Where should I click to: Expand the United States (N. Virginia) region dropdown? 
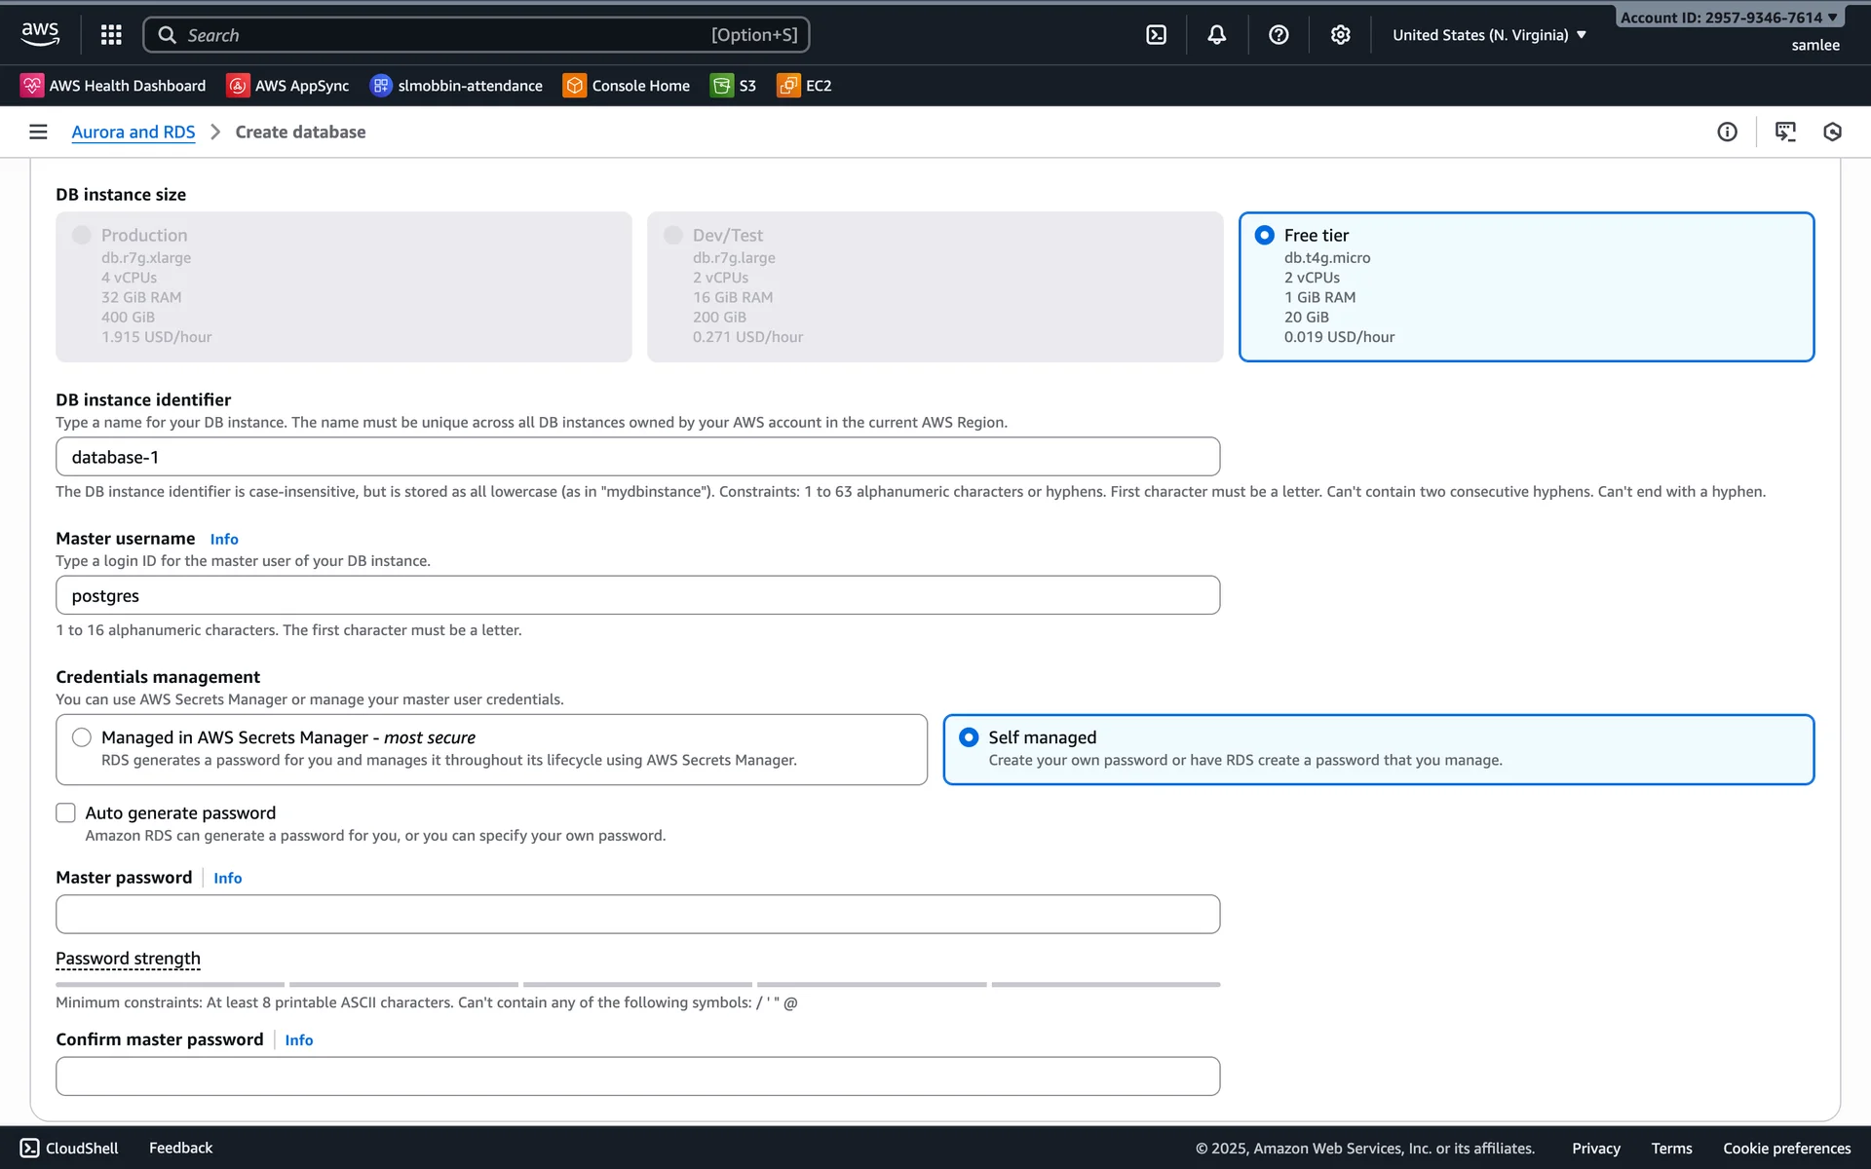[1489, 35]
